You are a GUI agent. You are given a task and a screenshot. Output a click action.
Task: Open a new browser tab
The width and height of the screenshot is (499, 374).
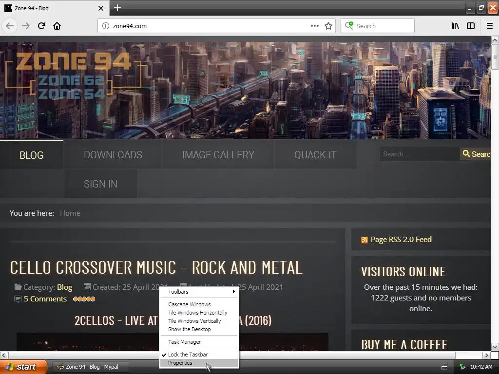tap(117, 8)
